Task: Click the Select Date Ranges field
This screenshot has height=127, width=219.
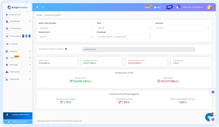Action: click(66, 28)
